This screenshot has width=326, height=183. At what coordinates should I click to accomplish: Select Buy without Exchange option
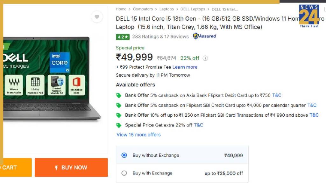124,155
